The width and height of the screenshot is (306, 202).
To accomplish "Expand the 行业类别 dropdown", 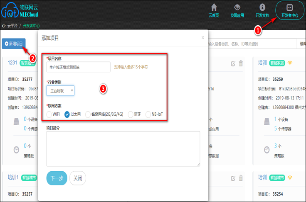I will coord(60,90).
